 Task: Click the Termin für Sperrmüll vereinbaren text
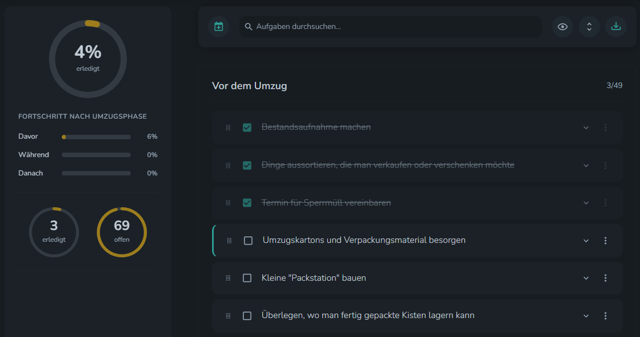[326, 203]
